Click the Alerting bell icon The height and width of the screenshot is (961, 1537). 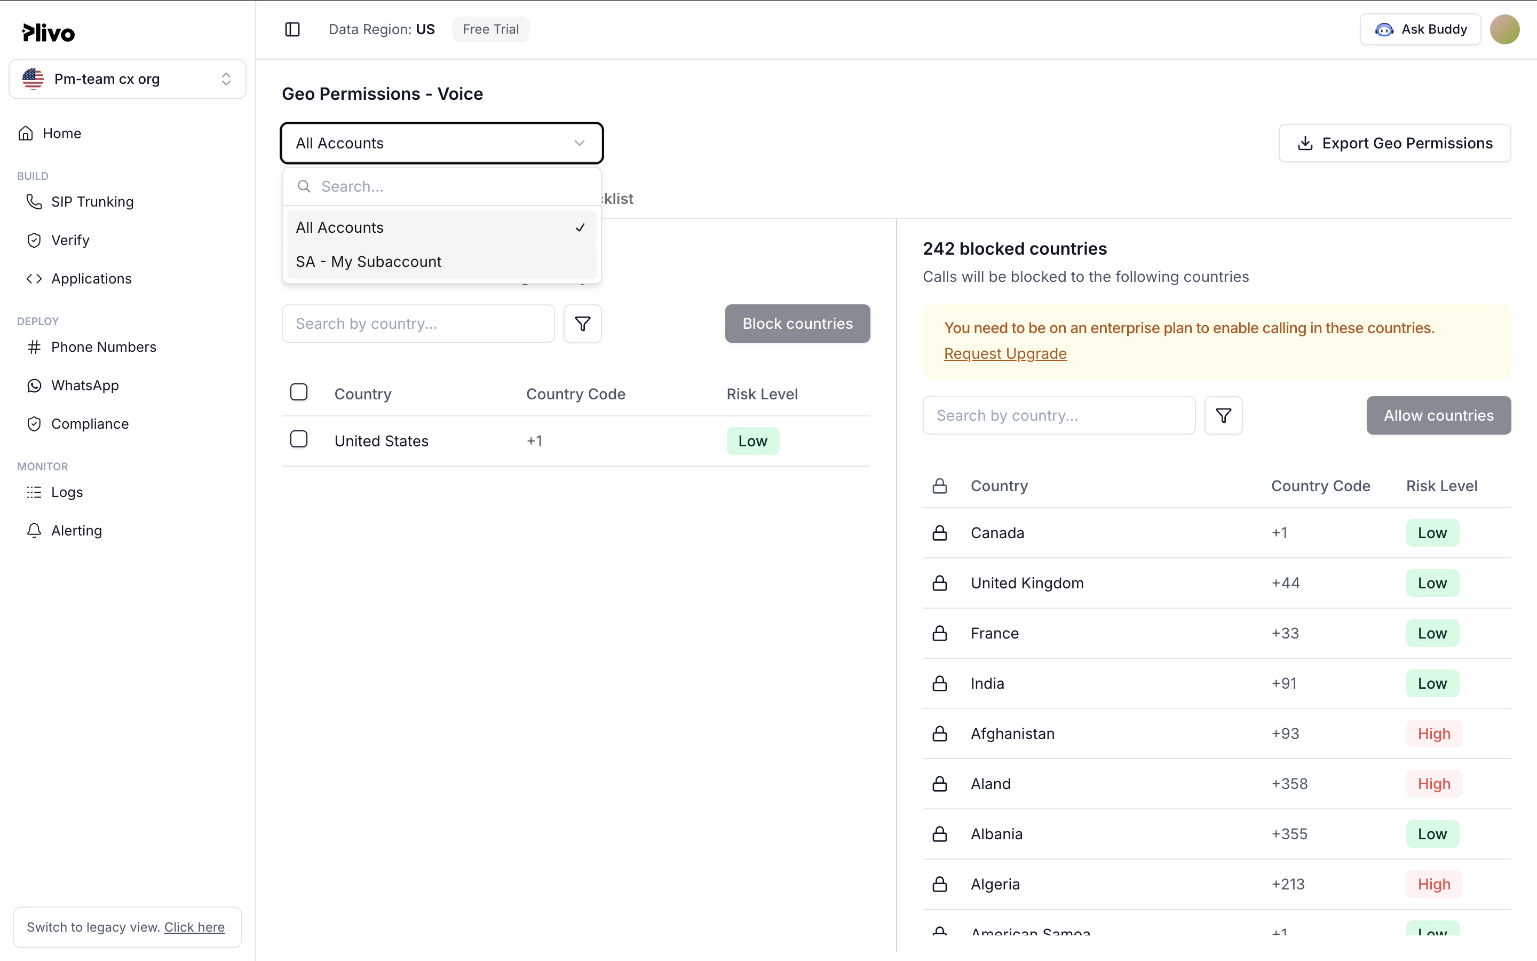(34, 531)
